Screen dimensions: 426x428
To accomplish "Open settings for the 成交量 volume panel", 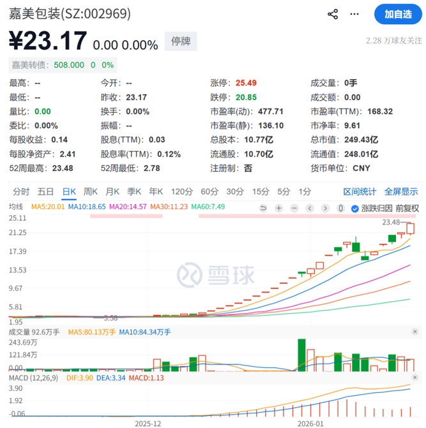I will (x=415, y=332).
